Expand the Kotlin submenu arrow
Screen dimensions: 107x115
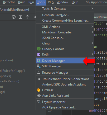(x=92, y=54)
